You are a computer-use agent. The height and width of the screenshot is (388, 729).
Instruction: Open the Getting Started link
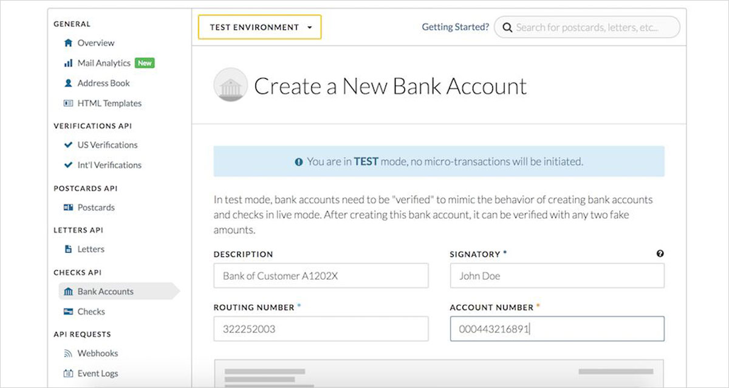point(455,27)
